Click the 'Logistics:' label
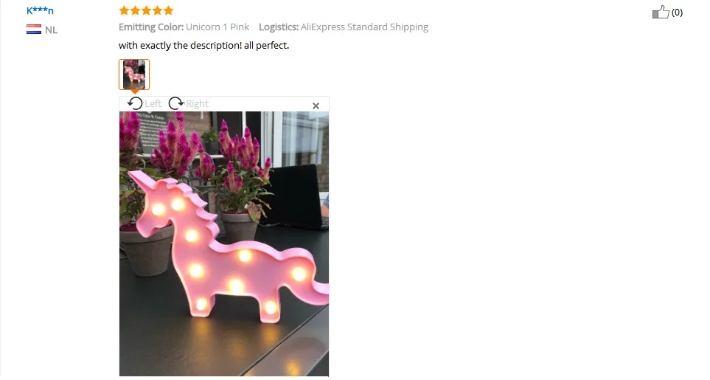 point(279,27)
